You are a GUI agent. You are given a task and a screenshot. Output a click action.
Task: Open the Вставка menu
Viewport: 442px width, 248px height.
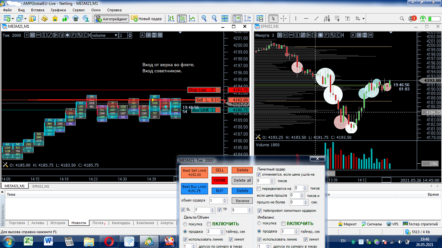coord(38,10)
